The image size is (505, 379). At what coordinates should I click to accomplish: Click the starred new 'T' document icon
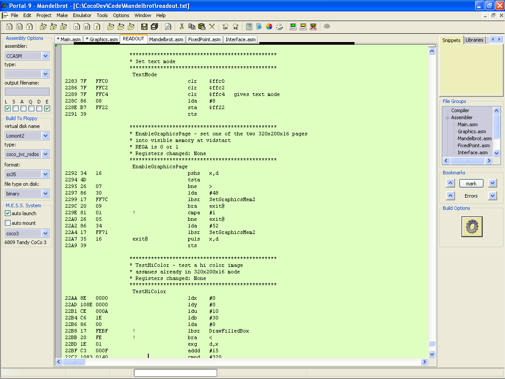29,27
